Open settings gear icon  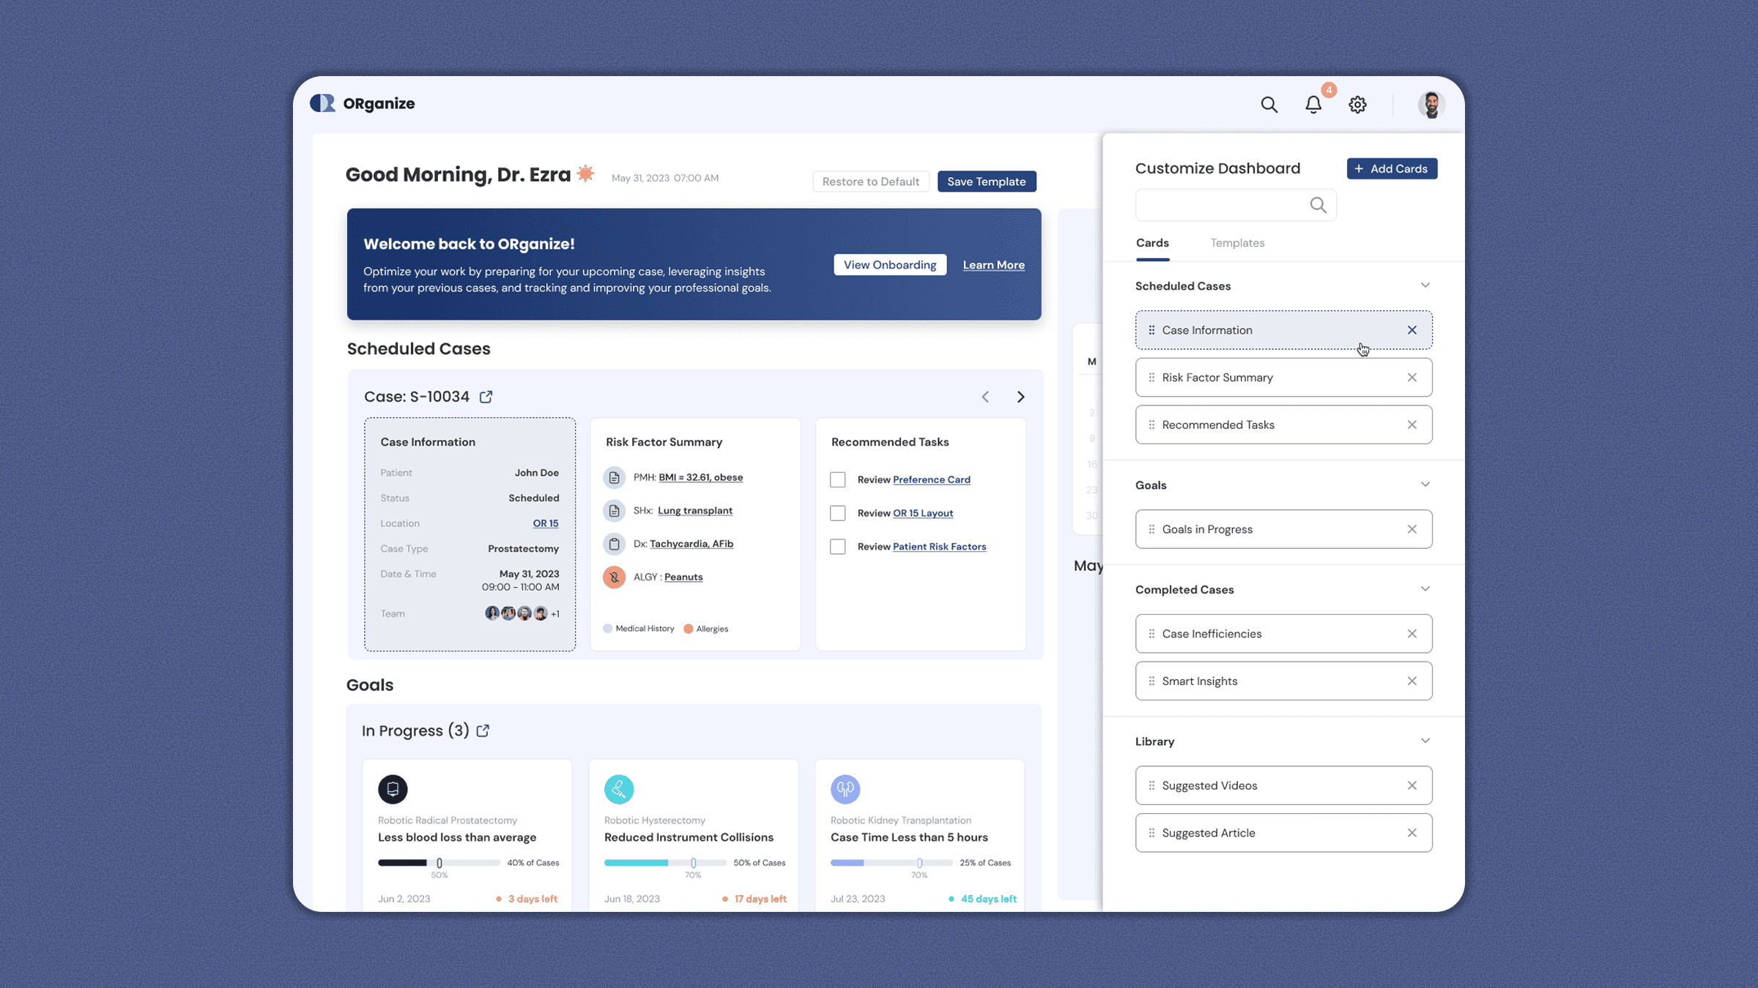[x=1357, y=105]
